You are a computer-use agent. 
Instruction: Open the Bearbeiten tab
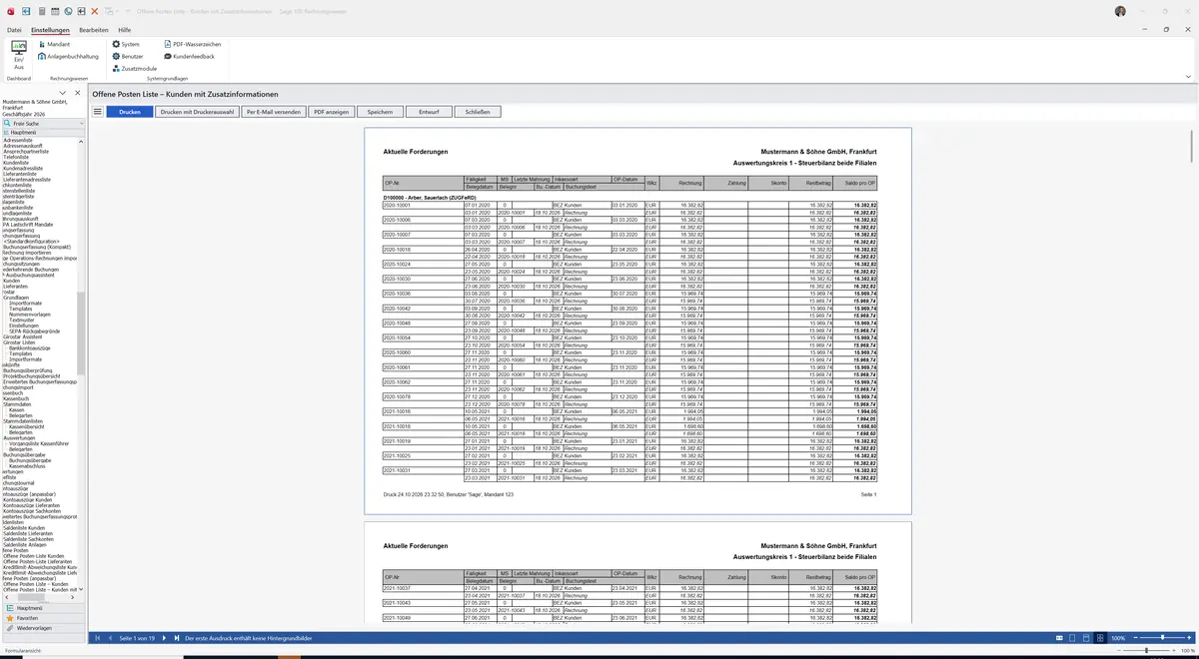[94, 30]
